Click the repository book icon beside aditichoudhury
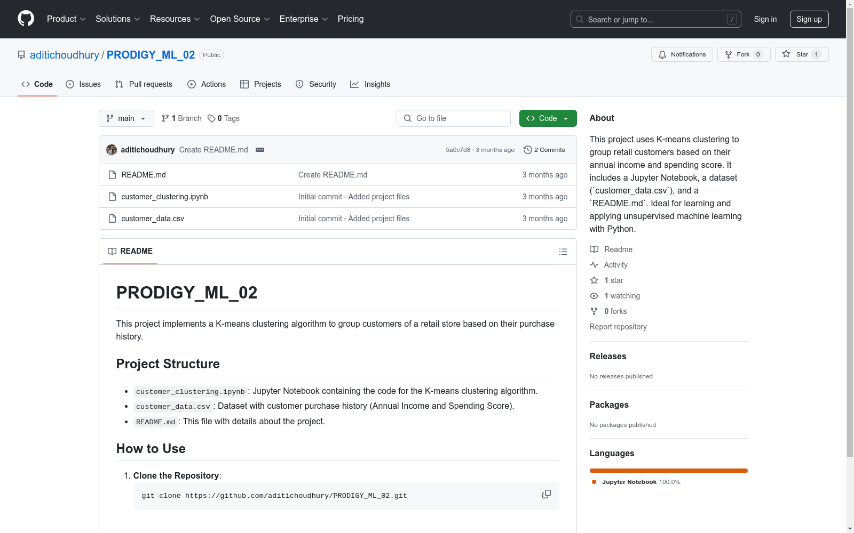 21,55
